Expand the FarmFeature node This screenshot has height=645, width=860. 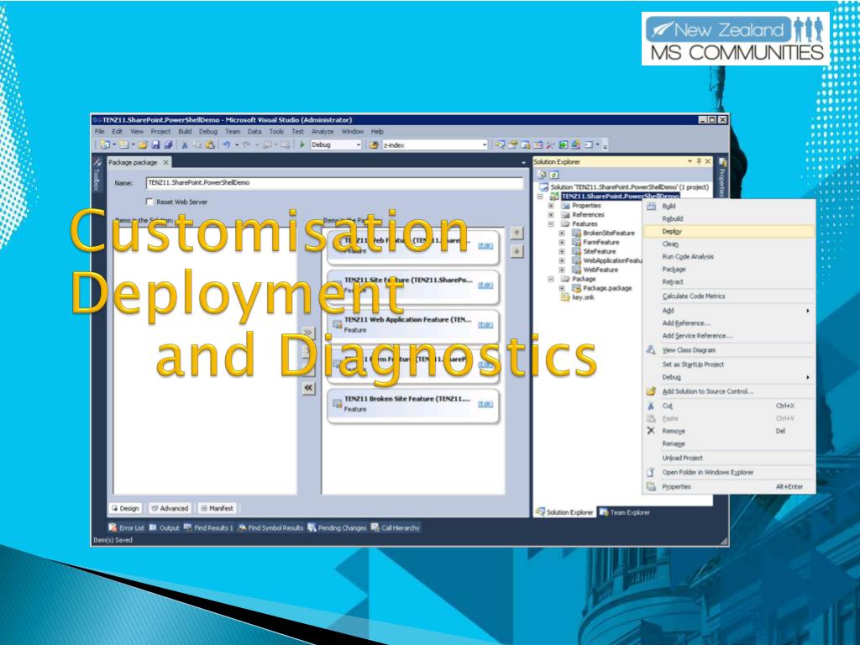[562, 243]
